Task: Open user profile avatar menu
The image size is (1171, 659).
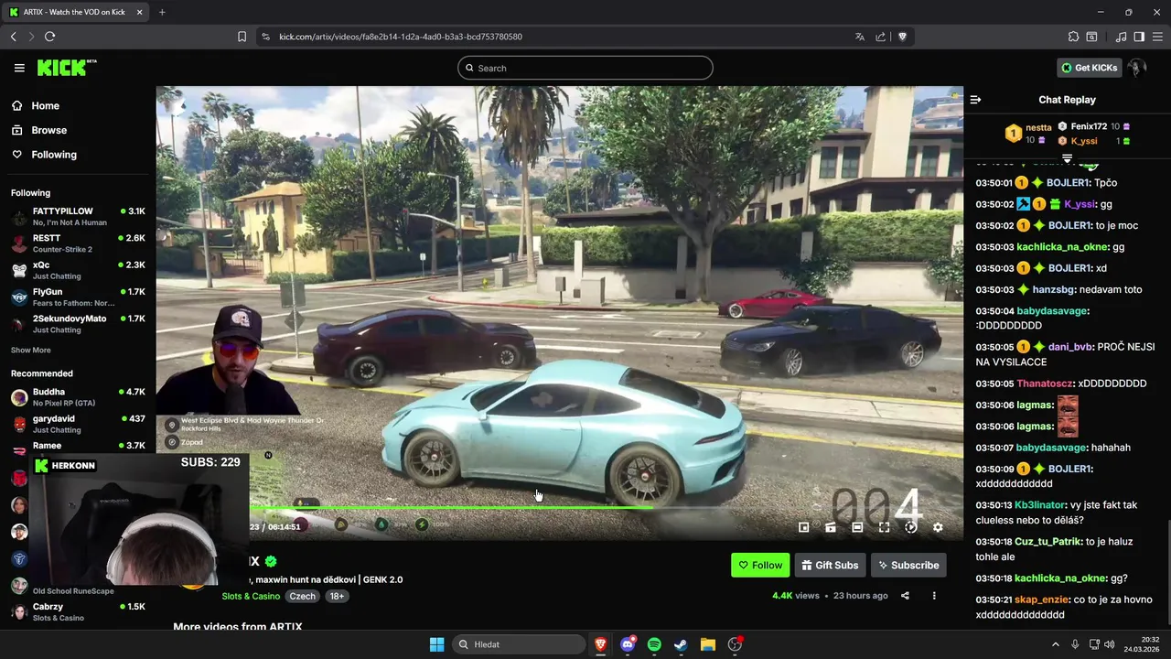Action: (1137, 68)
